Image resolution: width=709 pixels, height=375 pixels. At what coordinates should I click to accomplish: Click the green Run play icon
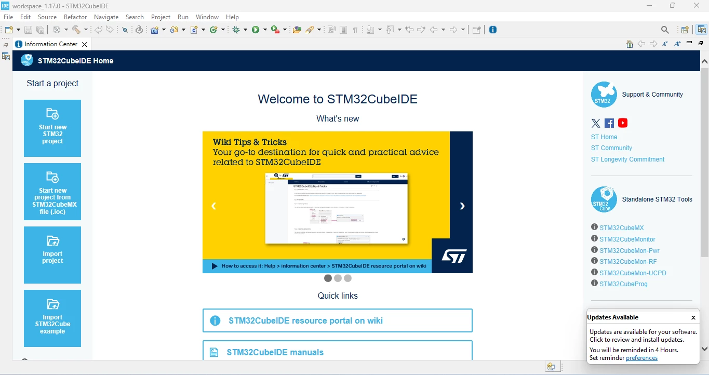click(x=256, y=30)
